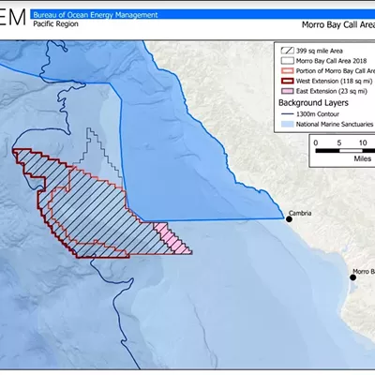Click the 1300m Contour legend line
Screen dimensions: 375x375
287,114
